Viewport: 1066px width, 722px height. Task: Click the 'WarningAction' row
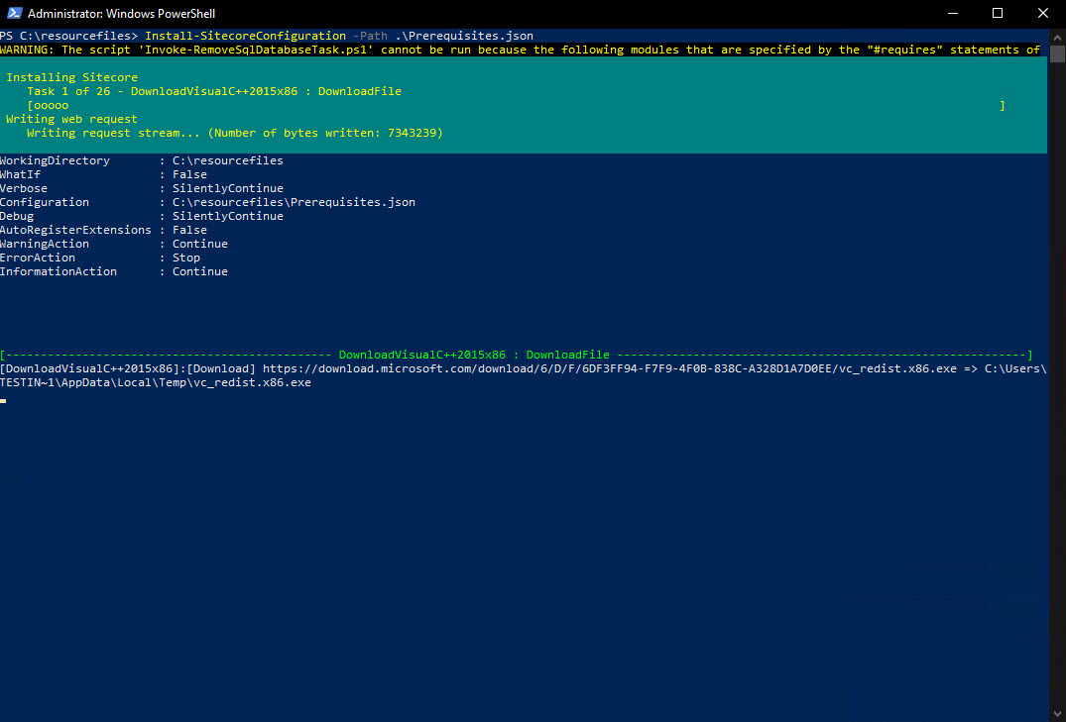113,244
